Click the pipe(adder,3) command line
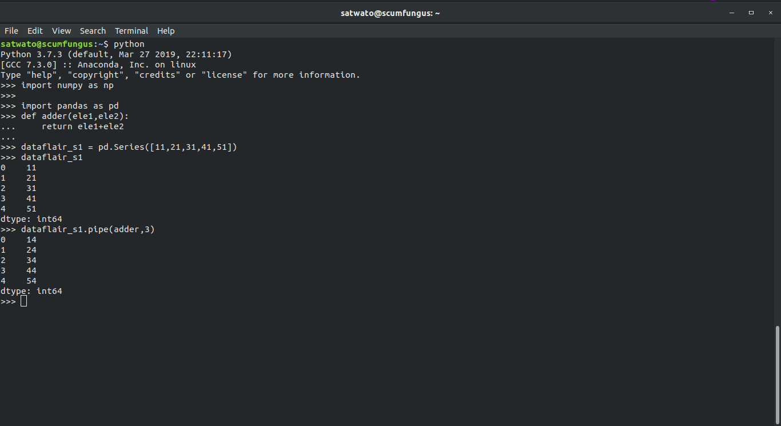This screenshot has height=426, width=781. [x=78, y=229]
